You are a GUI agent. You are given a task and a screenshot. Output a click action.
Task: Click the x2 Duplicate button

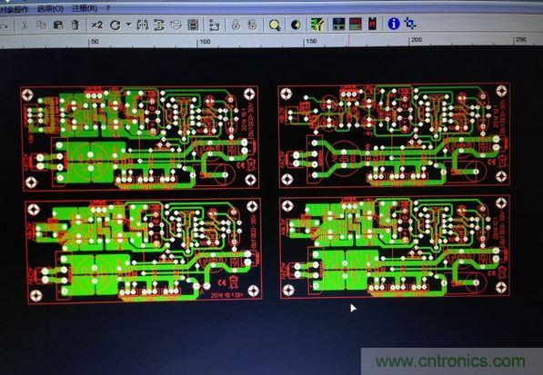pyautogui.click(x=97, y=25)
